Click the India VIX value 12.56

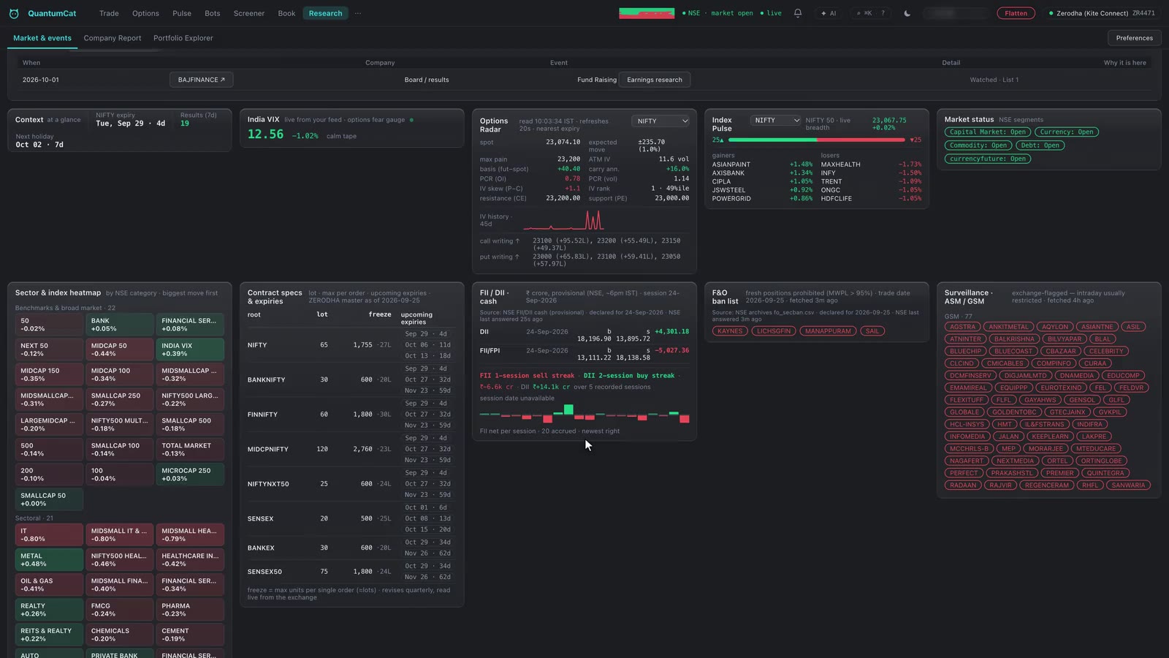pos(265,135)
